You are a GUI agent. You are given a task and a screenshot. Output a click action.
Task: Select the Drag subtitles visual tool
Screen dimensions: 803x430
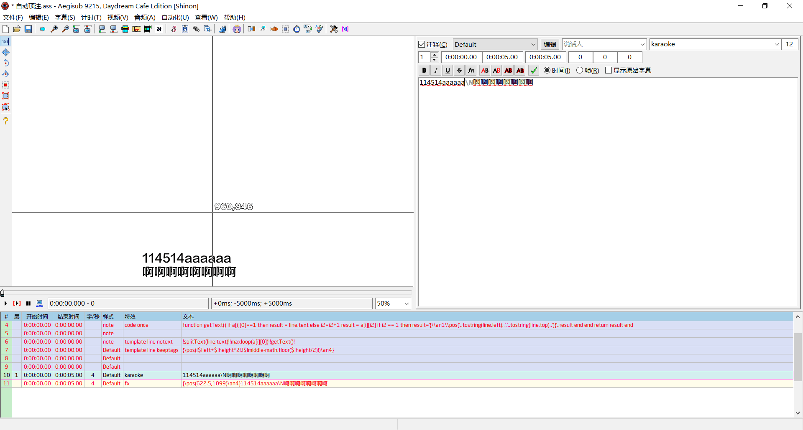pos(6,52)
